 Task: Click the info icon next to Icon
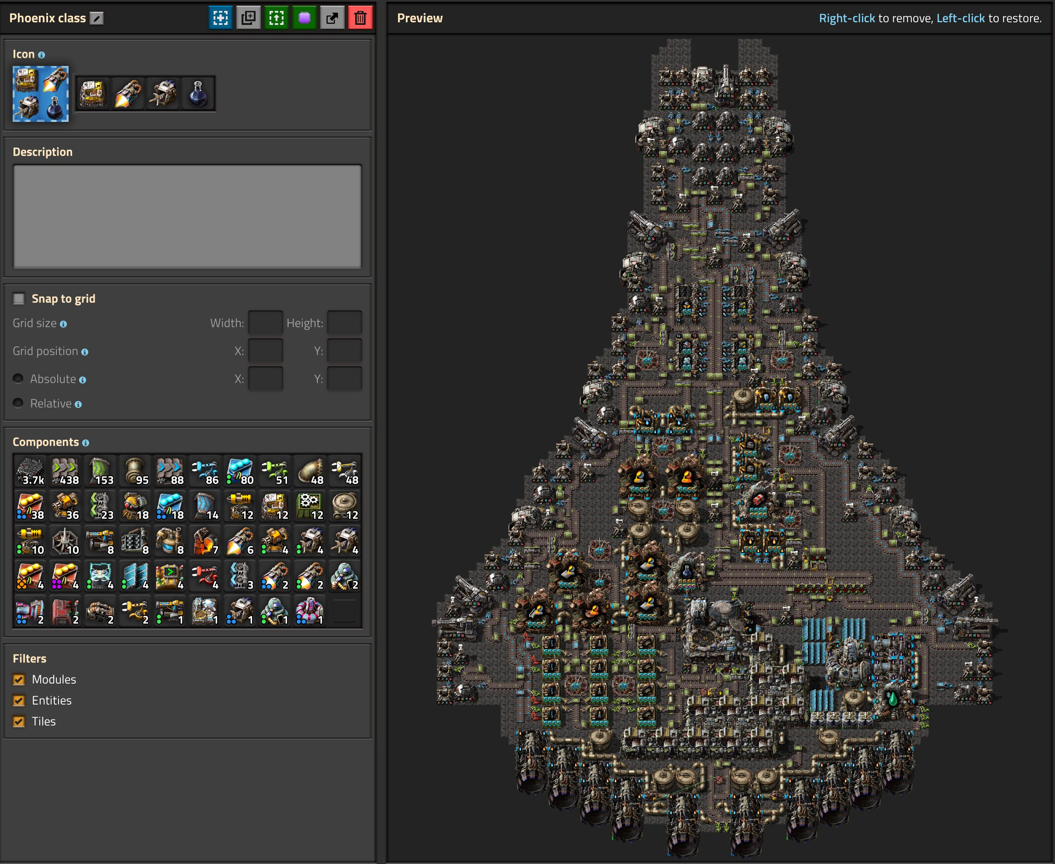pos(42,55)
